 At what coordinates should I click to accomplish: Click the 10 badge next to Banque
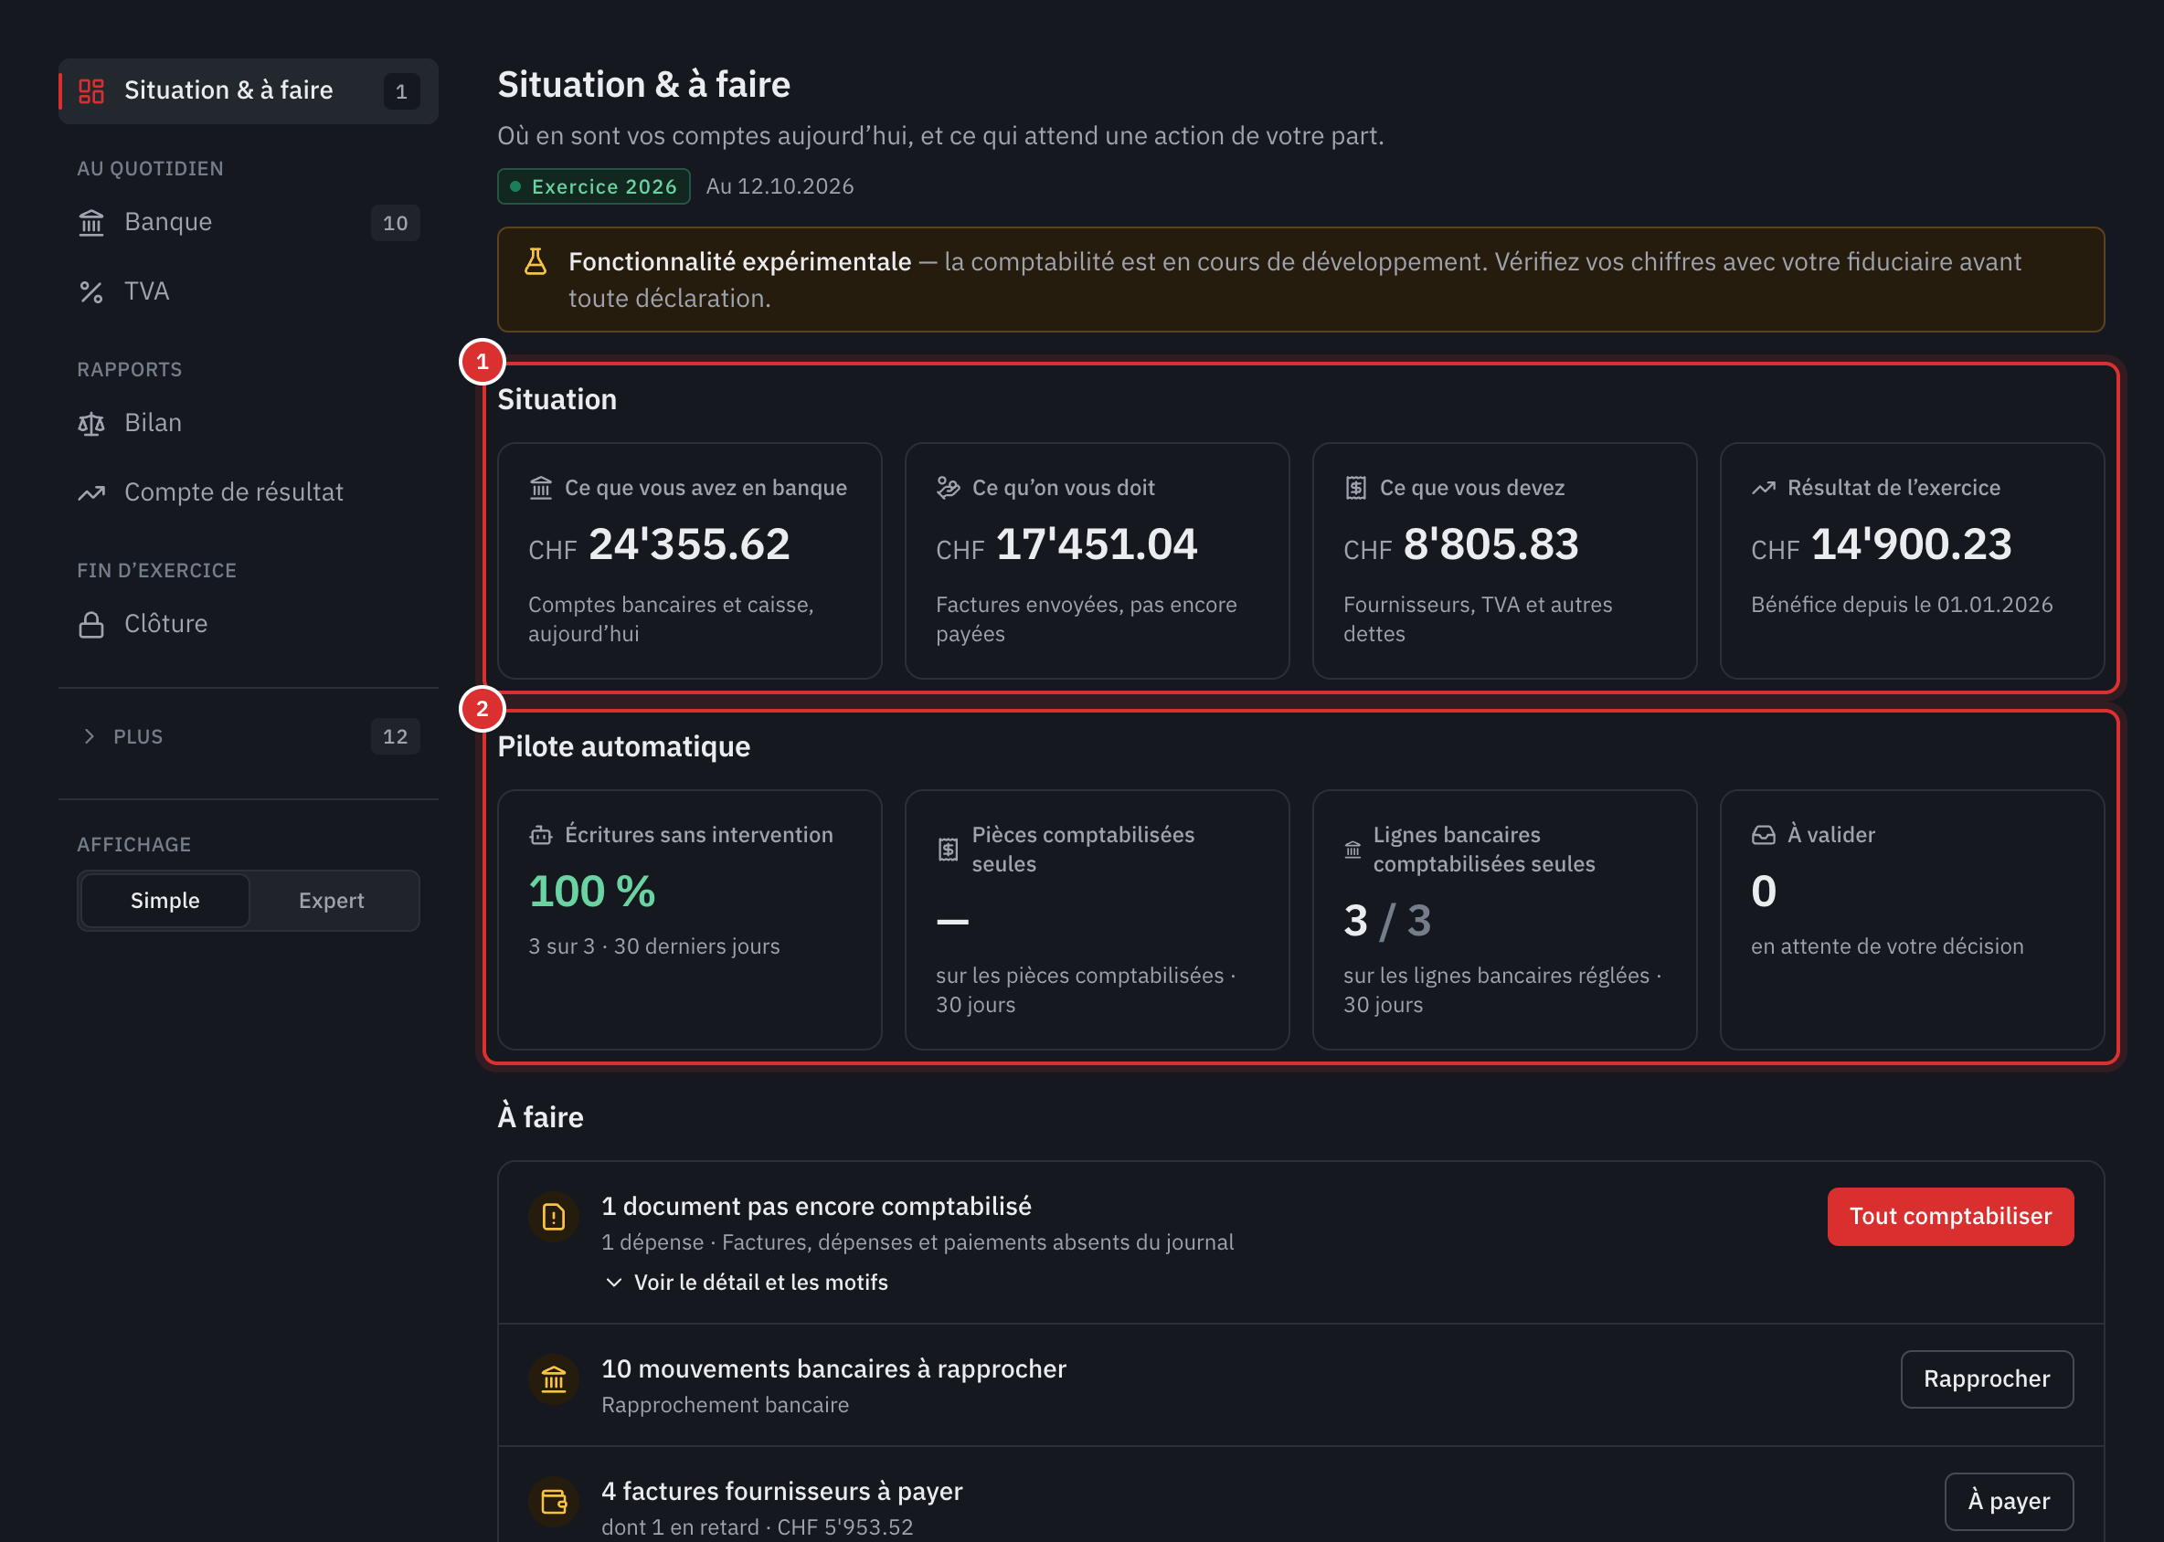pyautogui.click(x=395, y=223)
